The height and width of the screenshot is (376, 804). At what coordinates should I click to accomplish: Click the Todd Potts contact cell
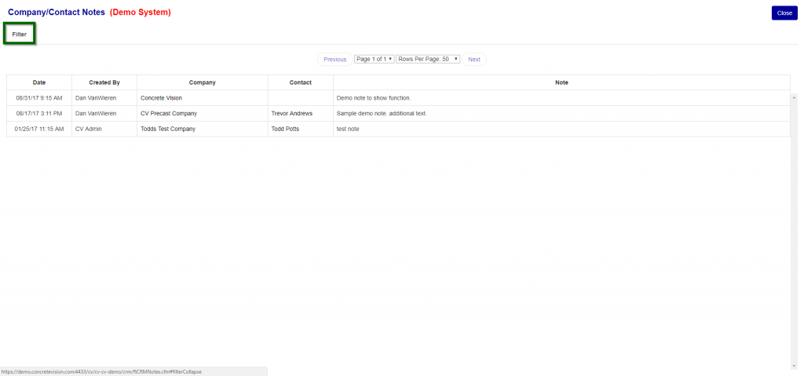click(301, 130)
